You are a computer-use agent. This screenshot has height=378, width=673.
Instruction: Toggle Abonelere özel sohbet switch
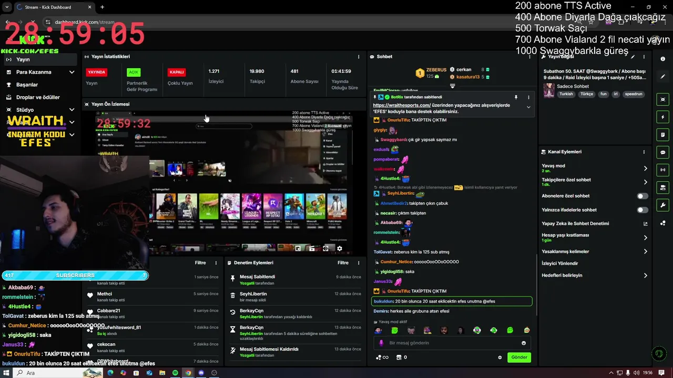(x=643, y=196)
